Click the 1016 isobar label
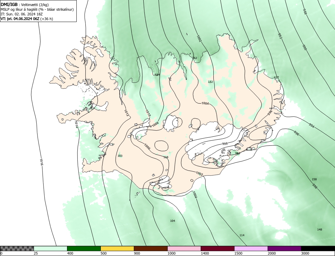335x256 pixels. tap(42, 162)
